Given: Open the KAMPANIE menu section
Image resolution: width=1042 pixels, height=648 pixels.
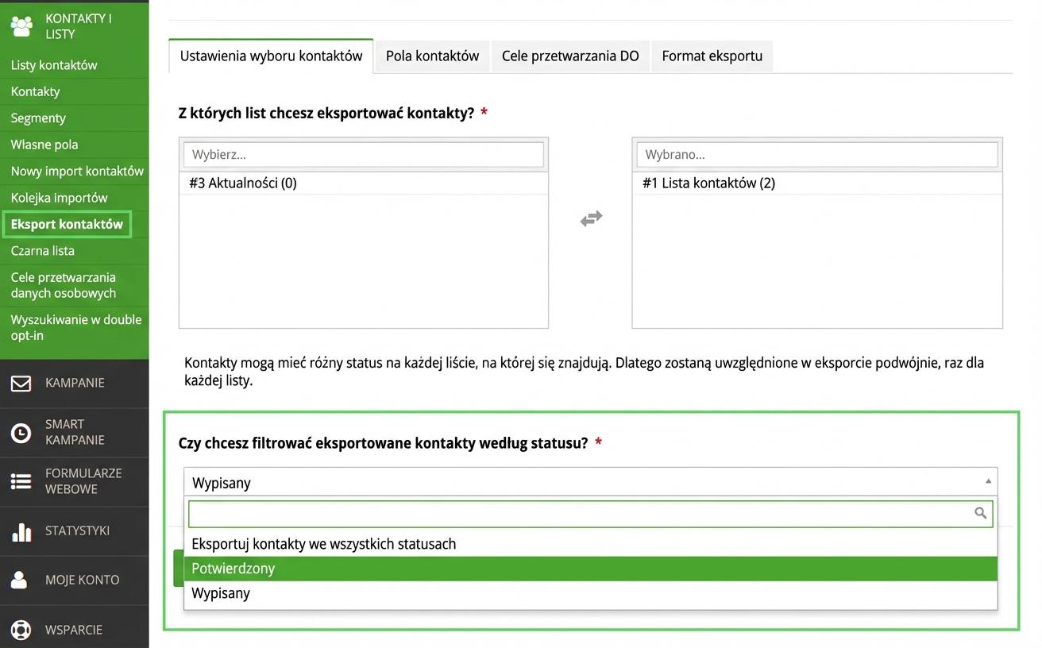Looking at the screenshot, I should 74,384.
